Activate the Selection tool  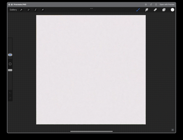(36, 10)
